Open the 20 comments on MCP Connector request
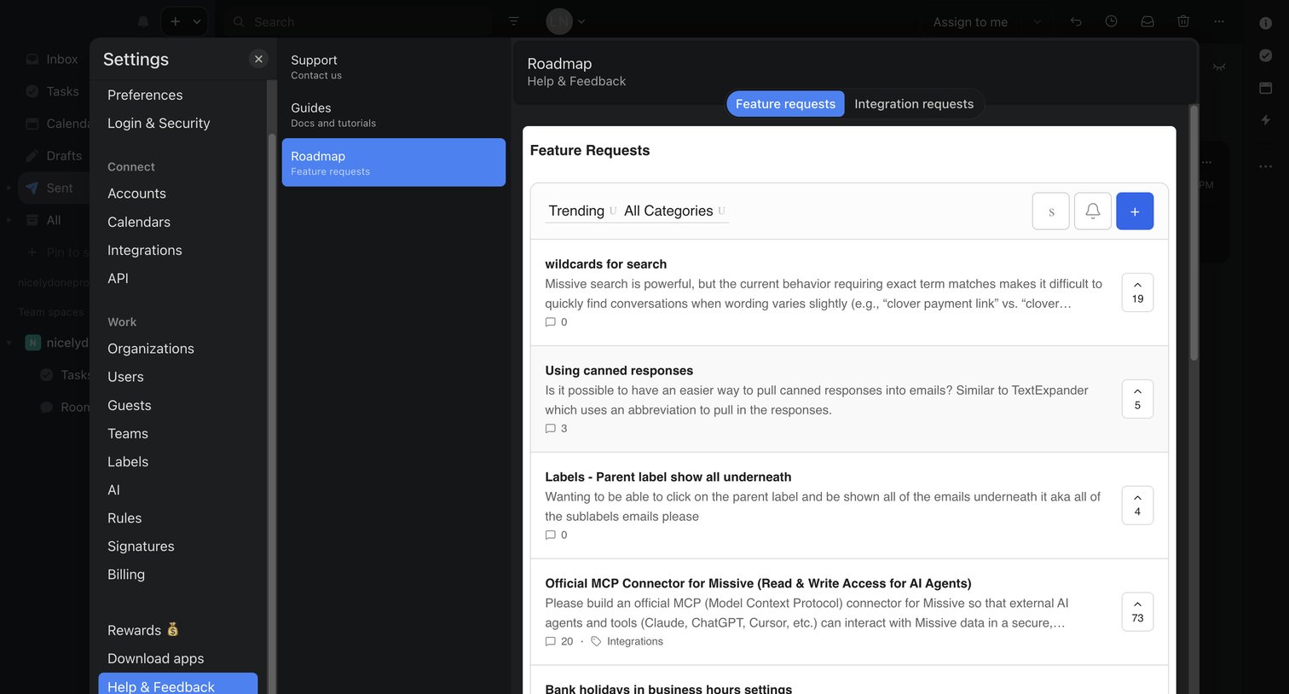This screenshot has width=1289, height=694. [559, 642]
